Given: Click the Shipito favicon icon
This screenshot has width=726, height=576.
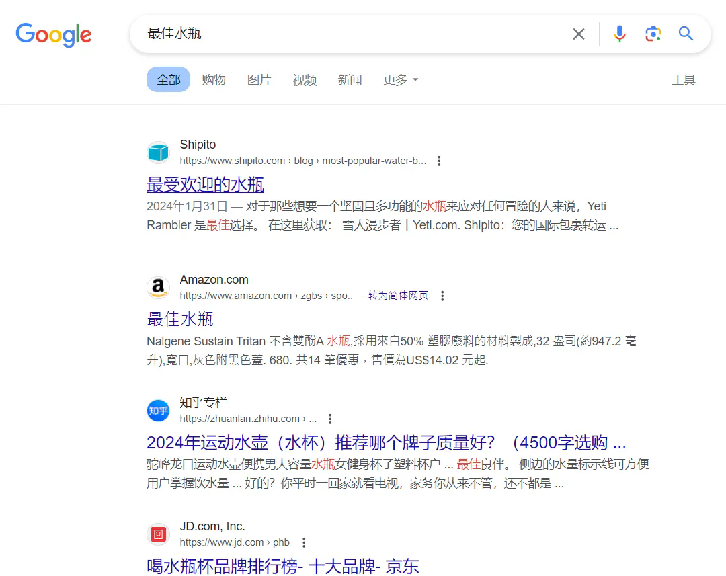Looking at the screenshot, I should pyautogui.click(x=159, y=153).
